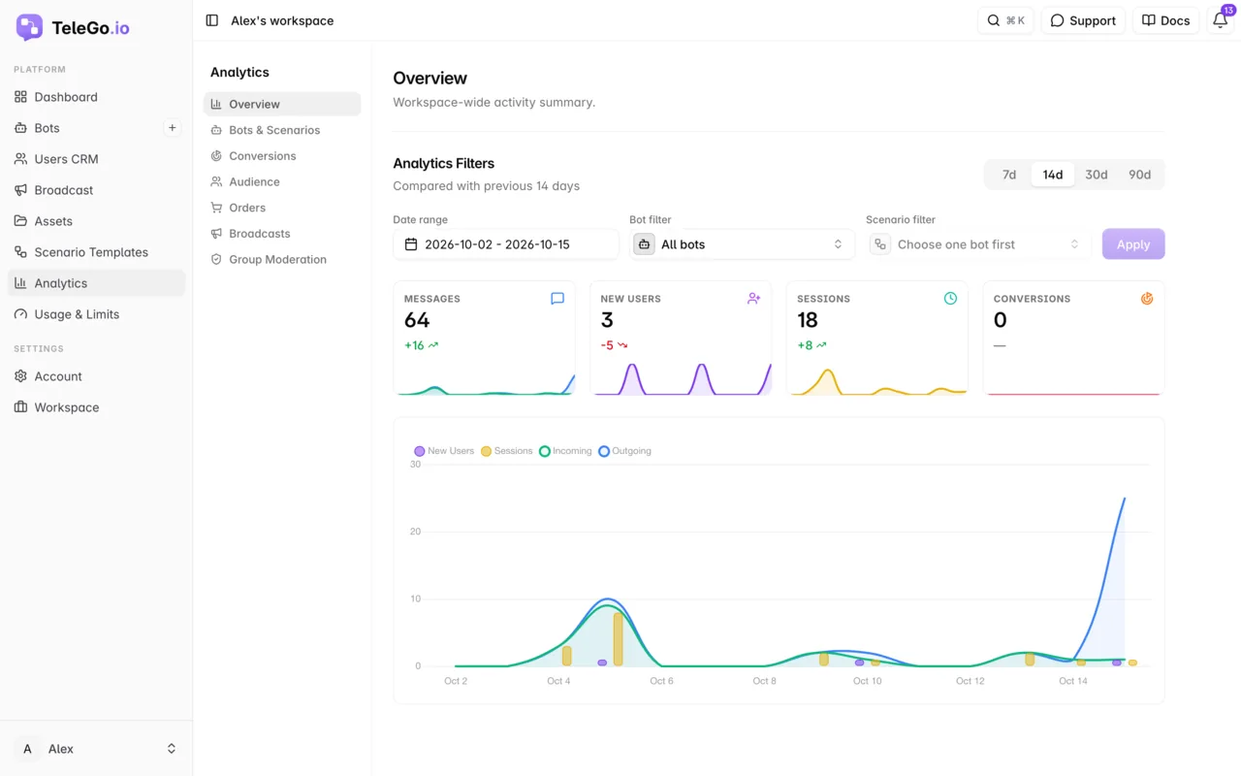The height and width of the screenshot is (776, 1241).
Task: Toggle the Incoming legend series
Action: 565,451
